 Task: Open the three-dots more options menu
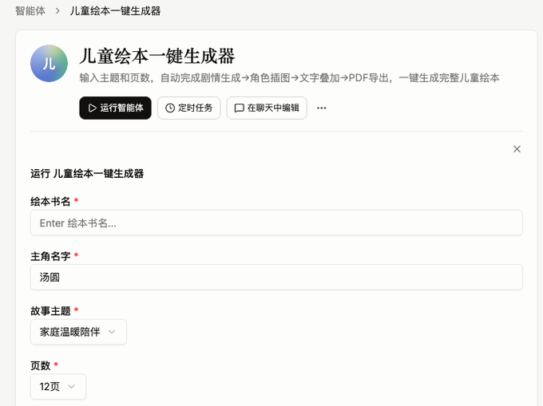coord(321,108)
